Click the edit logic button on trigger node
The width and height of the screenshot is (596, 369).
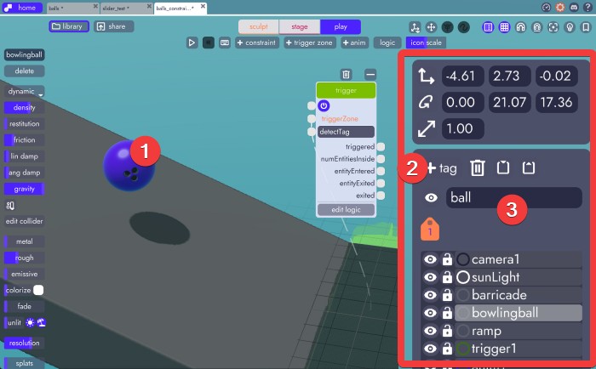tap(345, 209)
